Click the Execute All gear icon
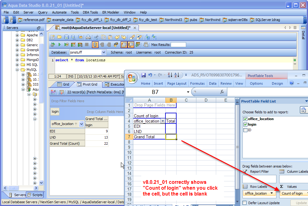The width and height of the screenshot is (308, 206). pyautogui.click(x=53, y=45)
